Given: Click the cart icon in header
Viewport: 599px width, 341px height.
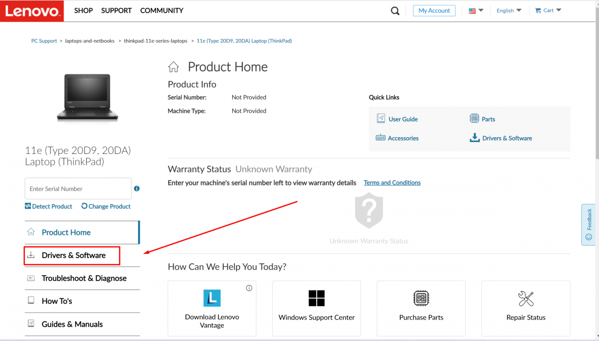Looking at the screenshot, I should [538, 11].
